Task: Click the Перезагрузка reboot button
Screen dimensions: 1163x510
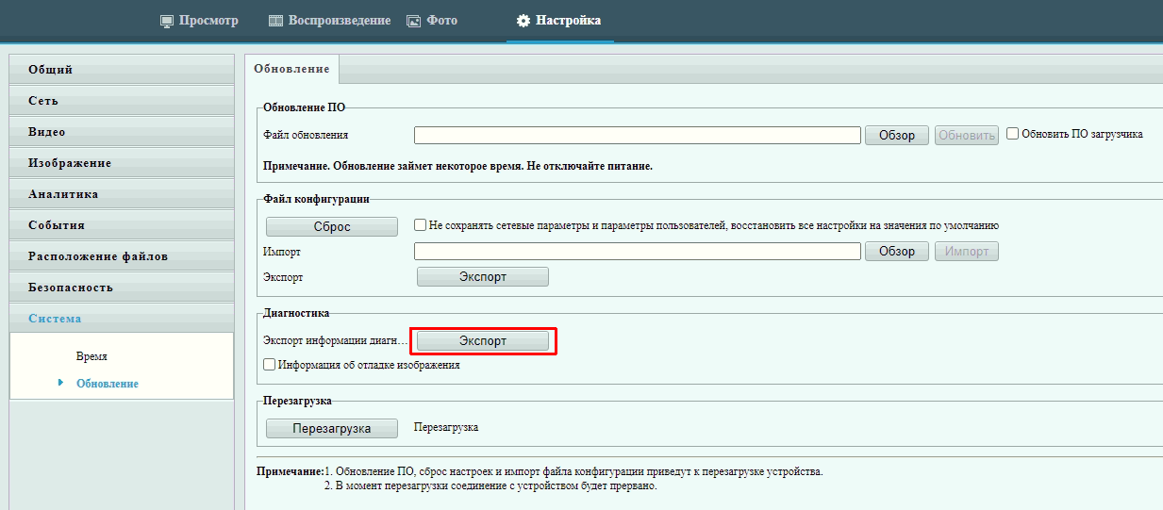Action: click(x=332, y=429)
